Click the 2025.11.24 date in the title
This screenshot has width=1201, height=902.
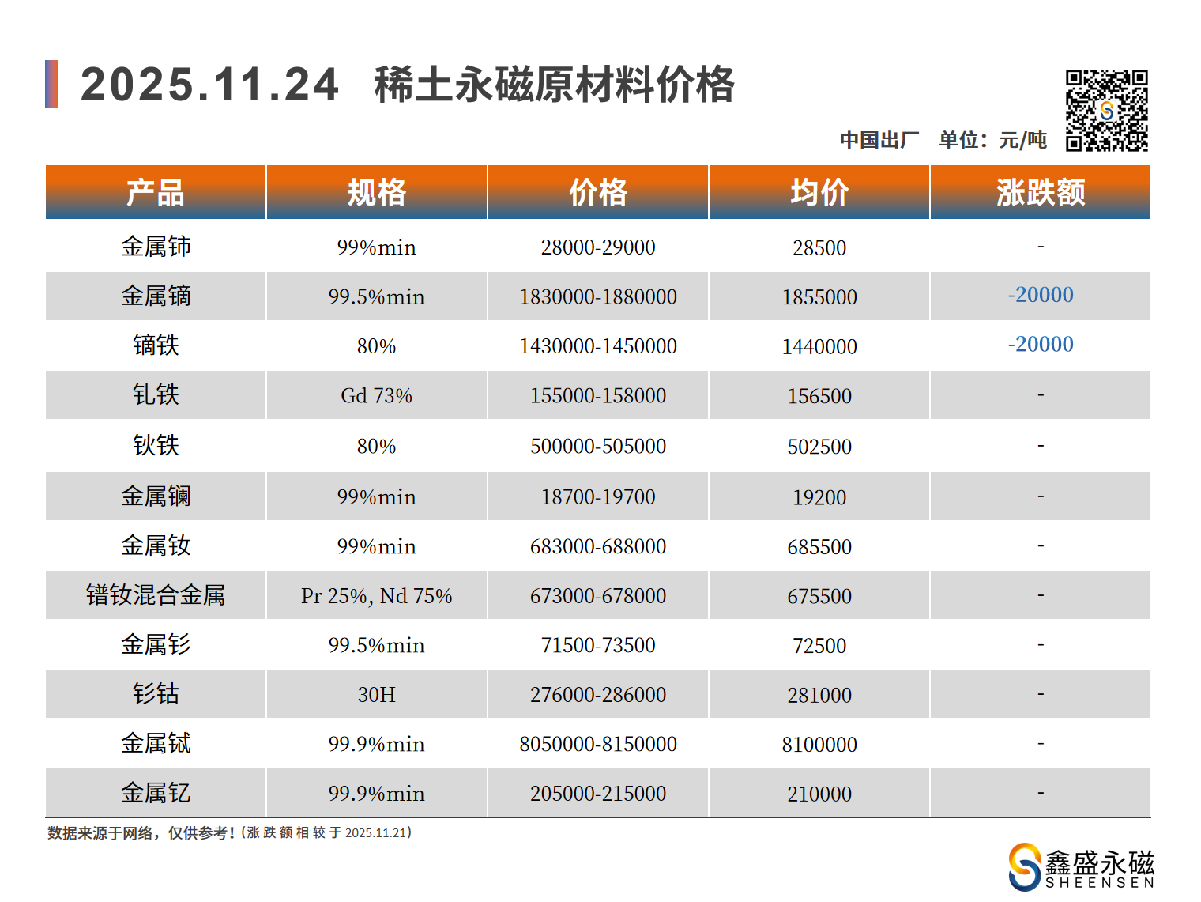click(x=209, y=85)
